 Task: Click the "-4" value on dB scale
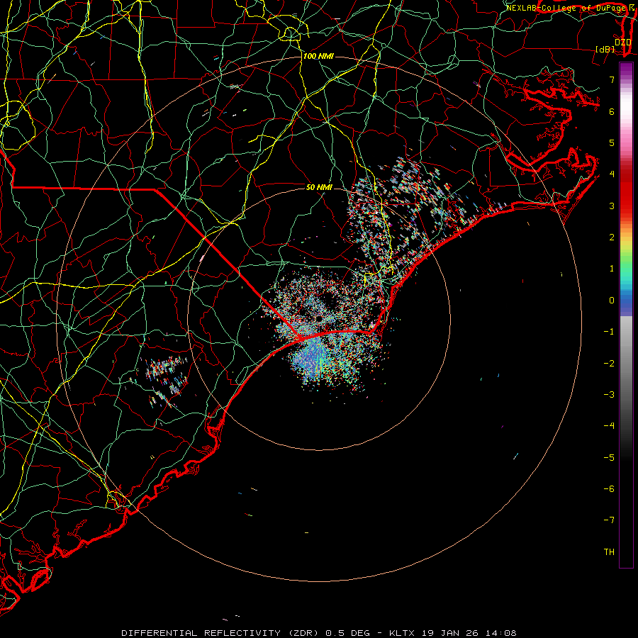tap(609, 426)
